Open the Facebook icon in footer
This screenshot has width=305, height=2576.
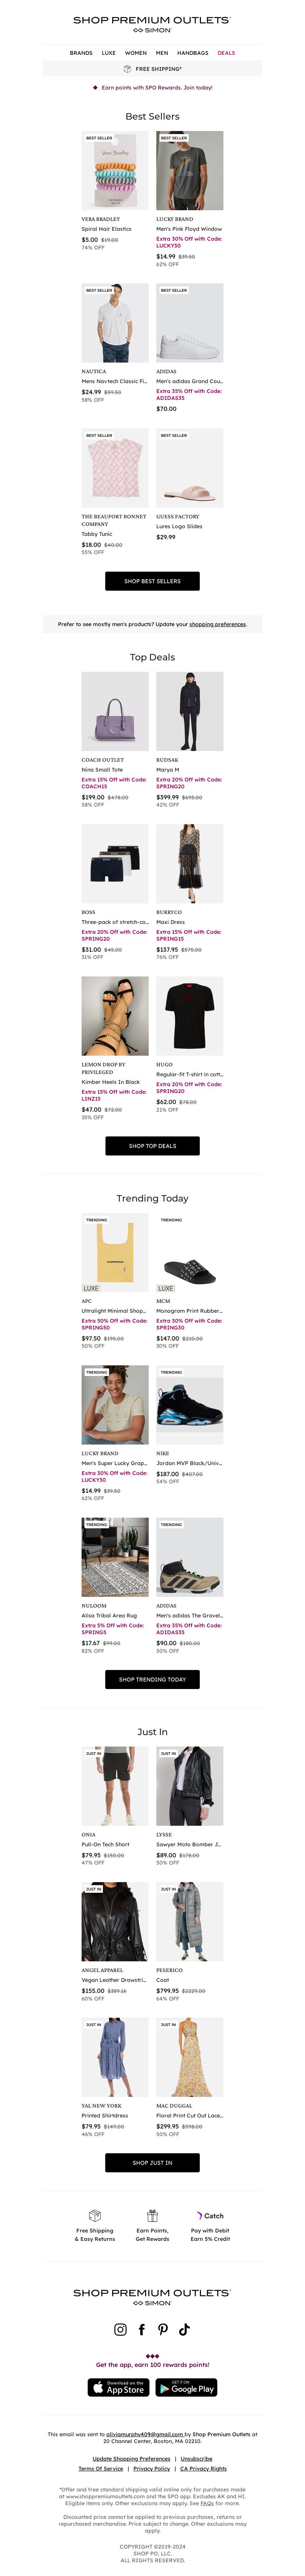[x=142, y=2329]
